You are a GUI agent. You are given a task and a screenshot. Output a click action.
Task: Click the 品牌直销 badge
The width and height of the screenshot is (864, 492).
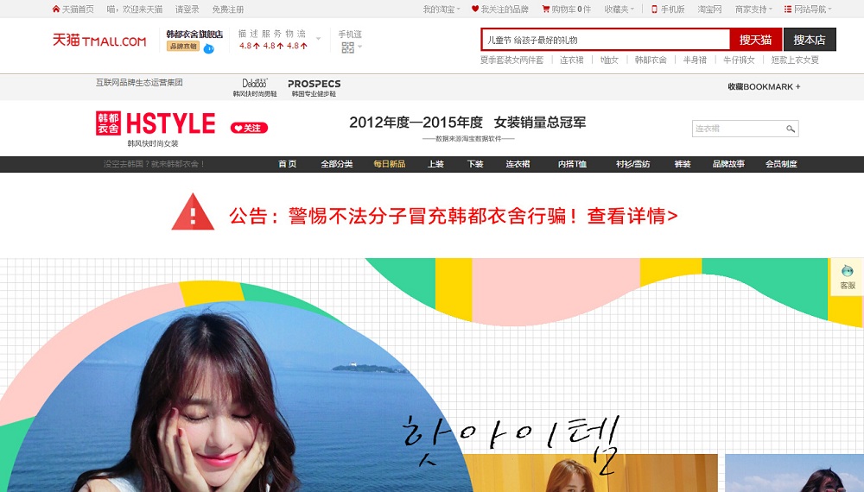coord(183,47)
